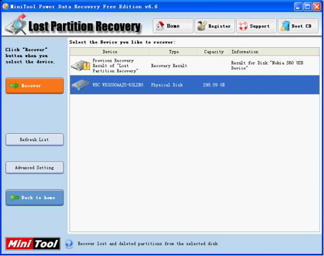The width and height of the screenshot is (324, 256).
Task: Click the Lost Partition Recovery magnifier logo
Action: [x=16, y=25]
